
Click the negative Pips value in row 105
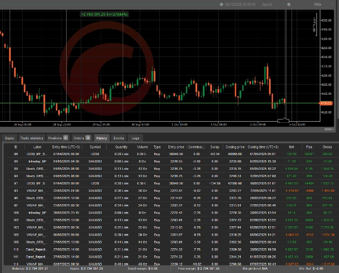pyautogui.click(x=309, y=235)
